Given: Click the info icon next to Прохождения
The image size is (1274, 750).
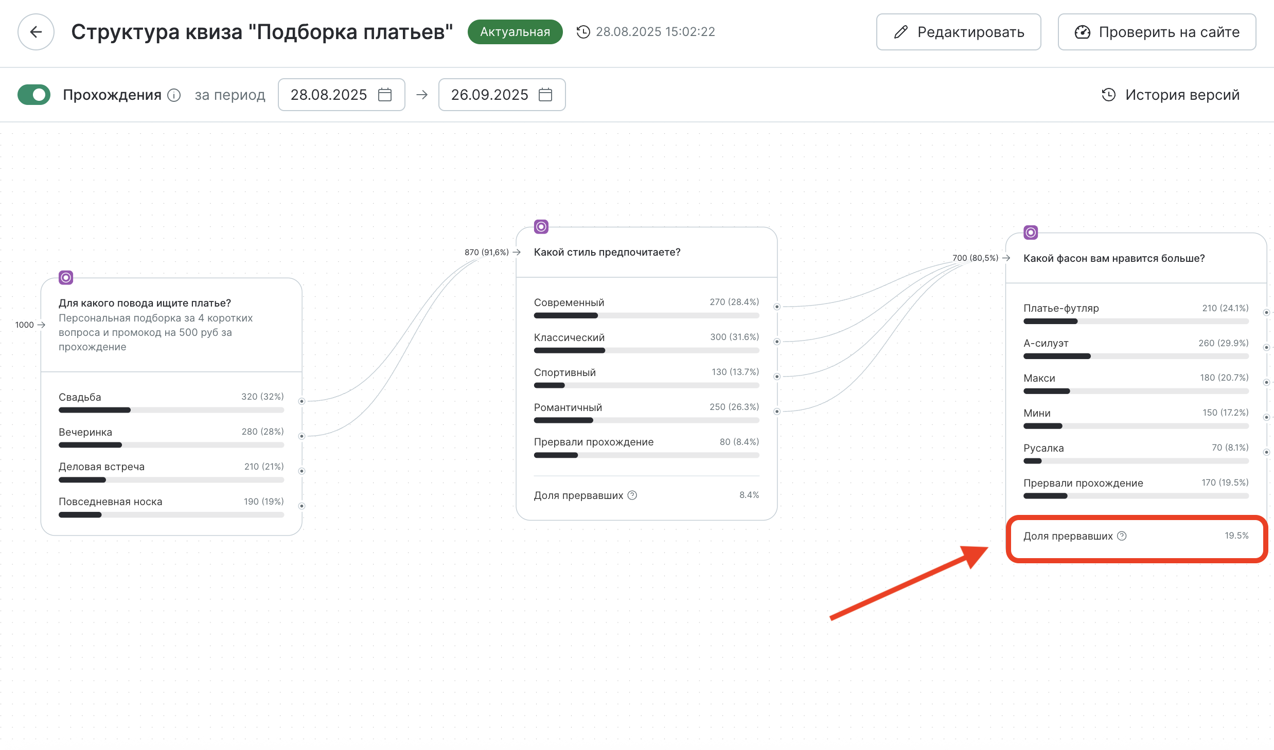Looking at the screenshot, I should 174,95.
